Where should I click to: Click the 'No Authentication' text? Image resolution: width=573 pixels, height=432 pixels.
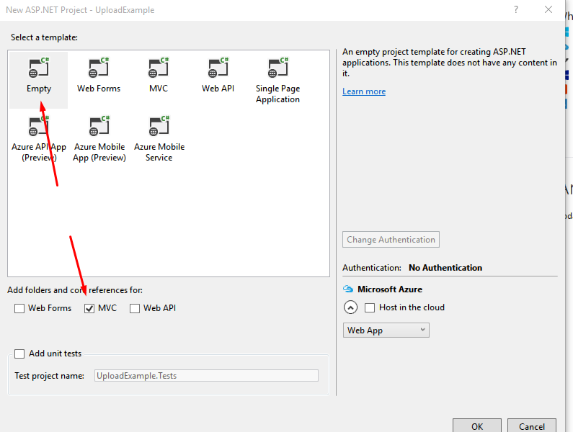(x=445, y=268)
